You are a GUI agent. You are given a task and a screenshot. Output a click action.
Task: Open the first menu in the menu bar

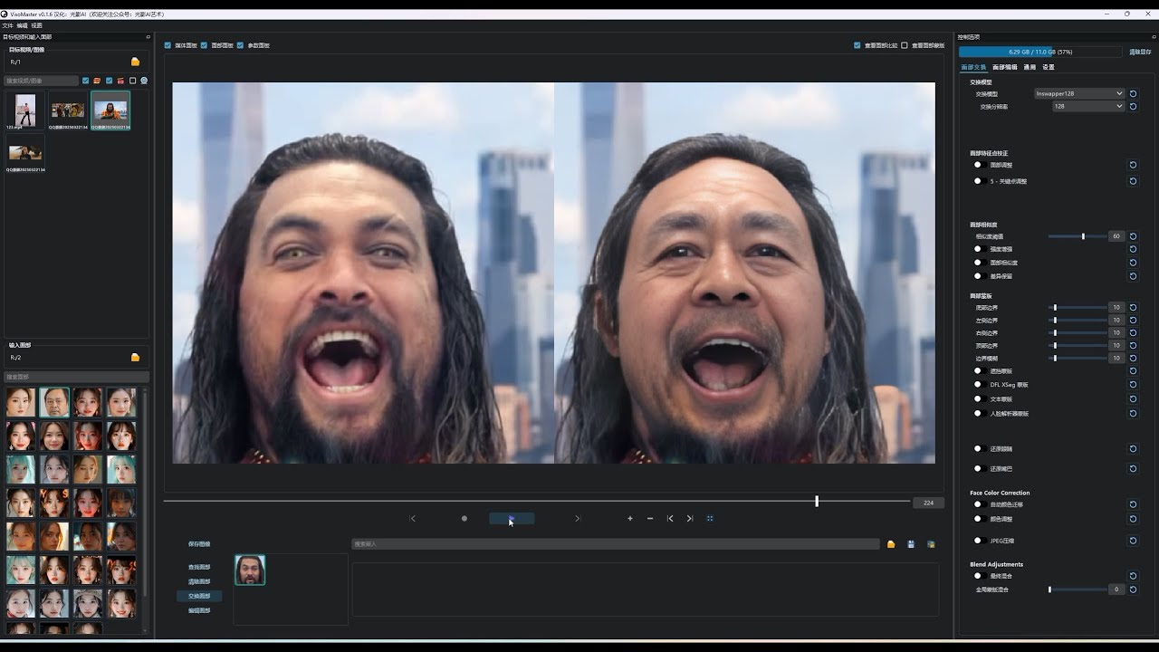[7, 25]
